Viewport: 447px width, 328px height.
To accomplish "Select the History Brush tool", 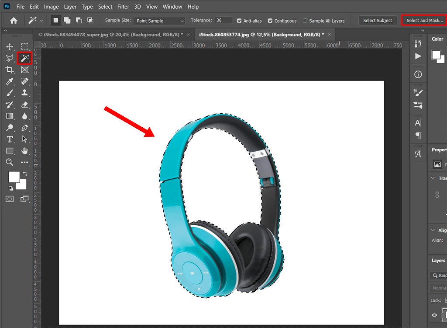I will pos(10,105).
